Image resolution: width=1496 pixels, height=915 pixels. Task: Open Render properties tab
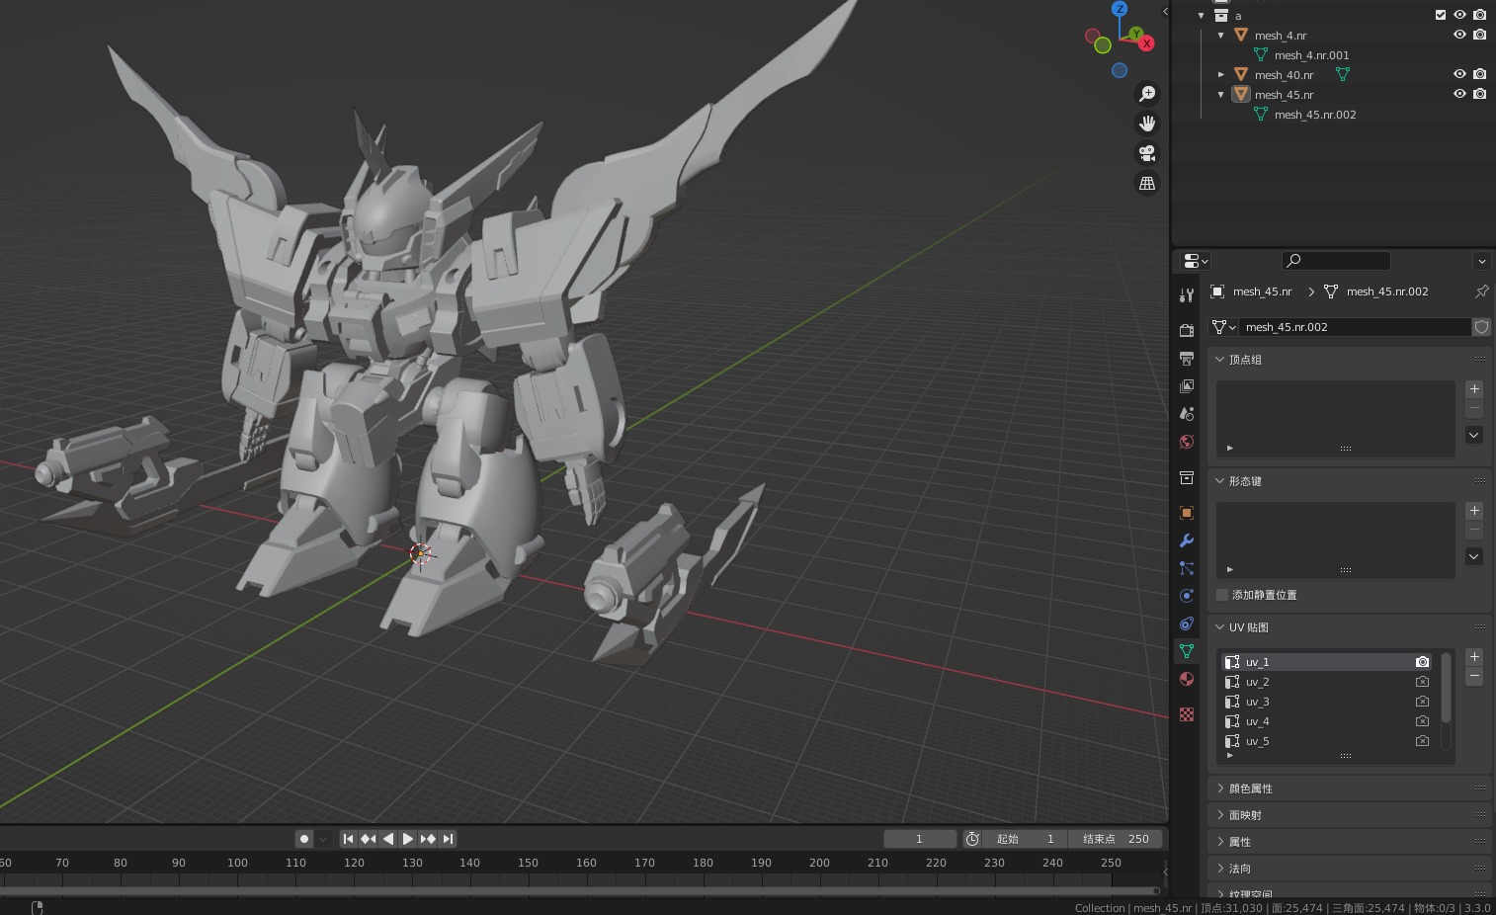[1187, 330]
